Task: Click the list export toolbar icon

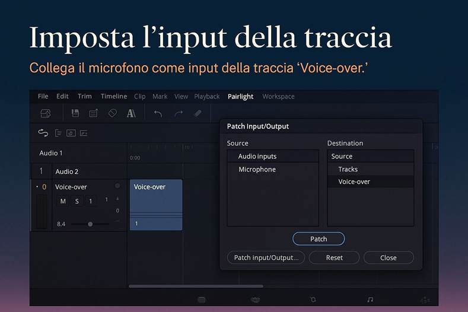Action: point(93,113)
